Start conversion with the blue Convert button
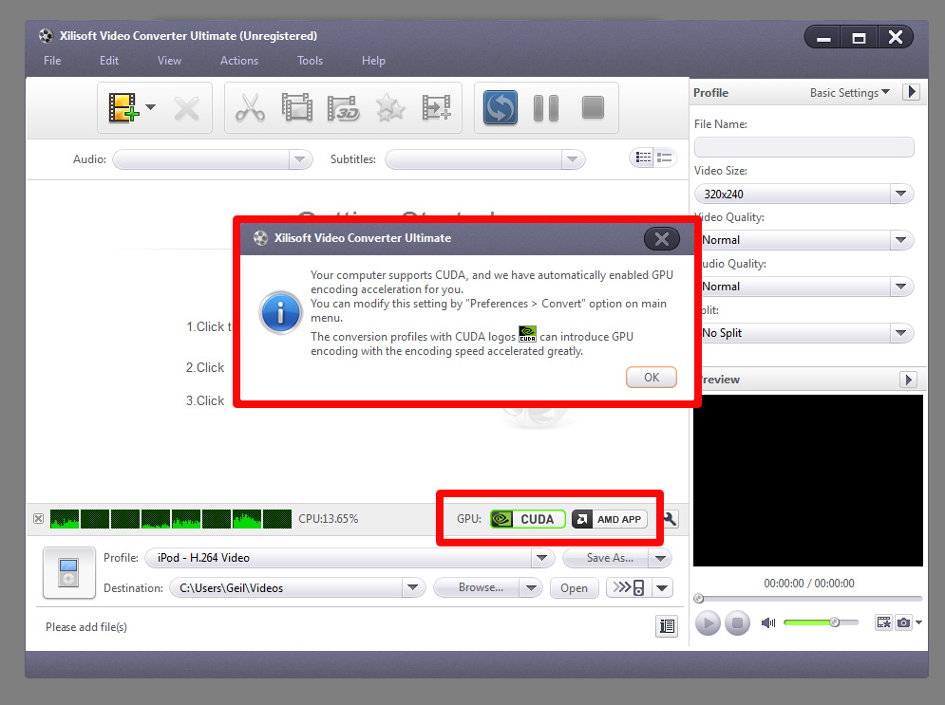Screen dimensions: 945x705 (x=501, y=108)
